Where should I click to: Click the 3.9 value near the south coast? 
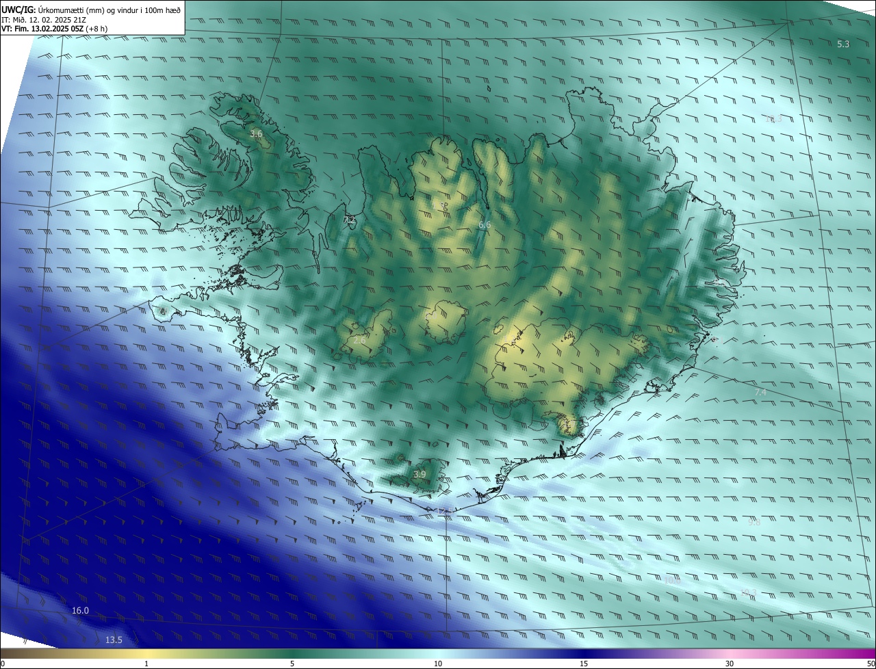tap(420, 474)
